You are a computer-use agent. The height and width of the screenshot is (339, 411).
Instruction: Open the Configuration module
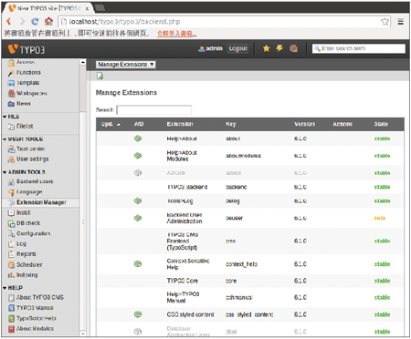(33, 233)
